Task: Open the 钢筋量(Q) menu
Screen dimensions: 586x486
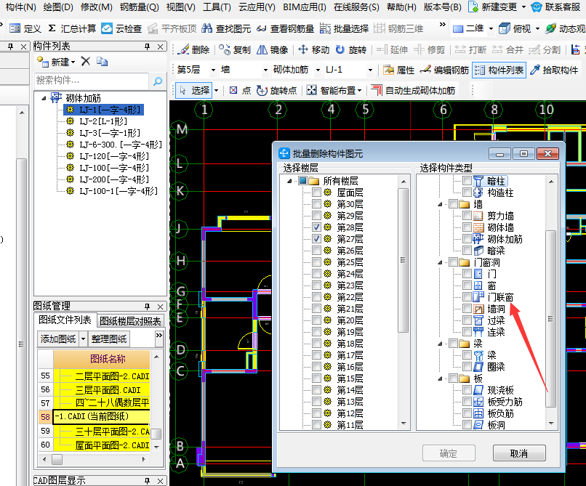Action: (x=139, y=7)
